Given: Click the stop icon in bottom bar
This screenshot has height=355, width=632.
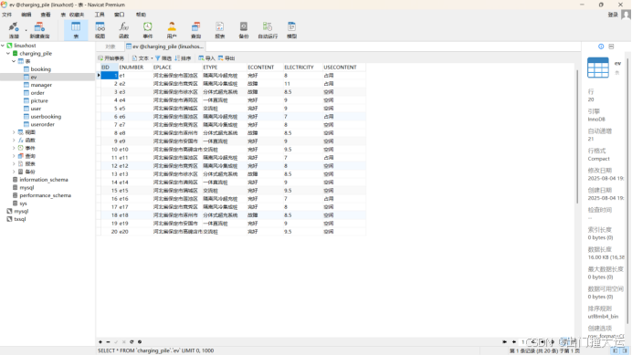Looking at the screenshot, I should (x=140, y=342).
